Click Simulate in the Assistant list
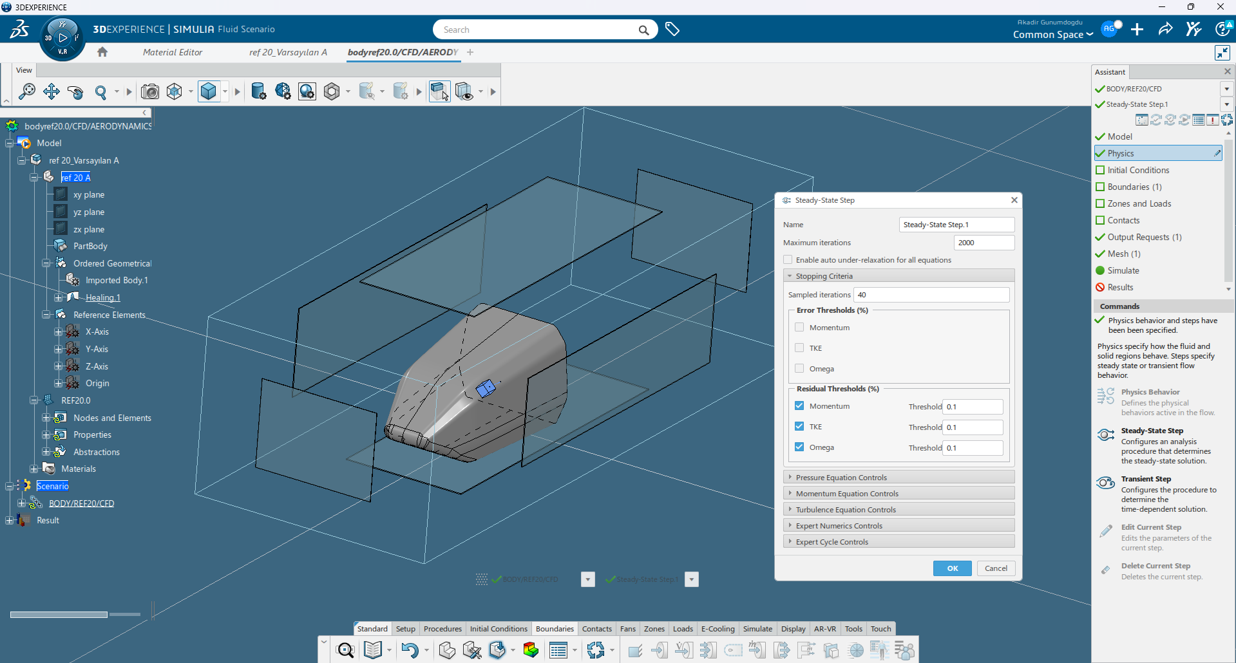 point(1123,270)
